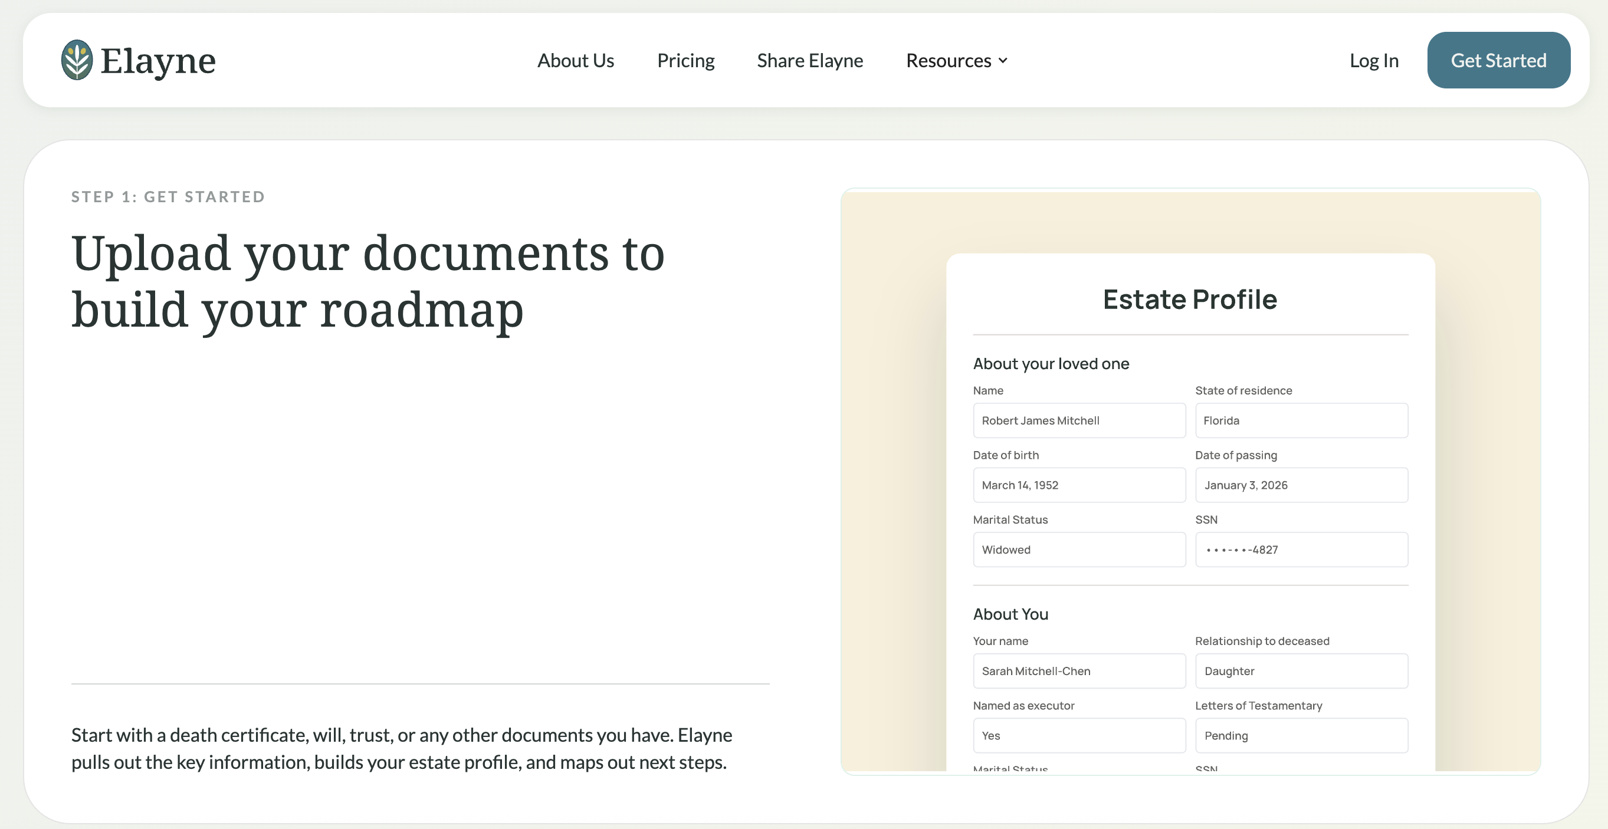Click the 'Letters of Testamentary' field label
Screen dimensions: 1608x829
[x=1258, y=706]
